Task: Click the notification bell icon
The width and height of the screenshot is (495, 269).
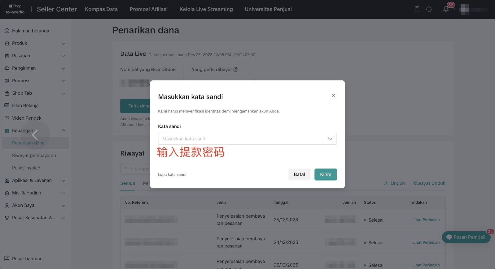Action: tap(446, 9)
